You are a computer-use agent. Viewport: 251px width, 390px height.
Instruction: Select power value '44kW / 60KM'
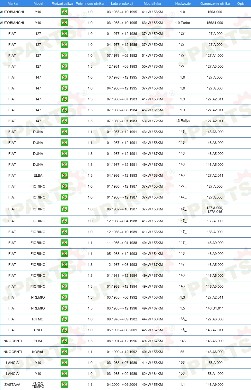(152, 319)
